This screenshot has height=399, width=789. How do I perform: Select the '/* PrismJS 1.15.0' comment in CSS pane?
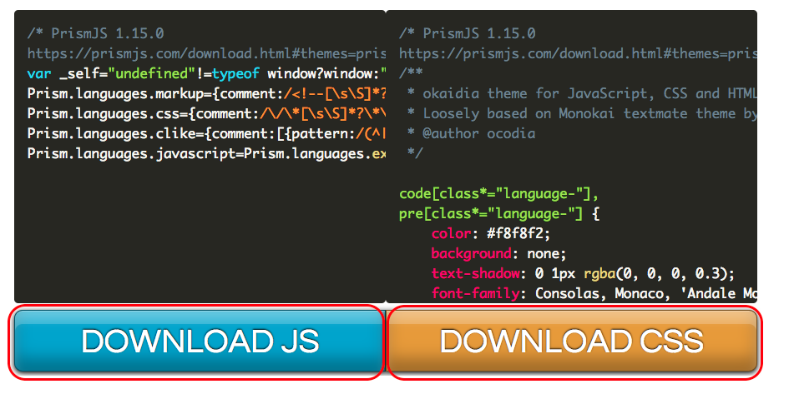(x=468, y=33)
